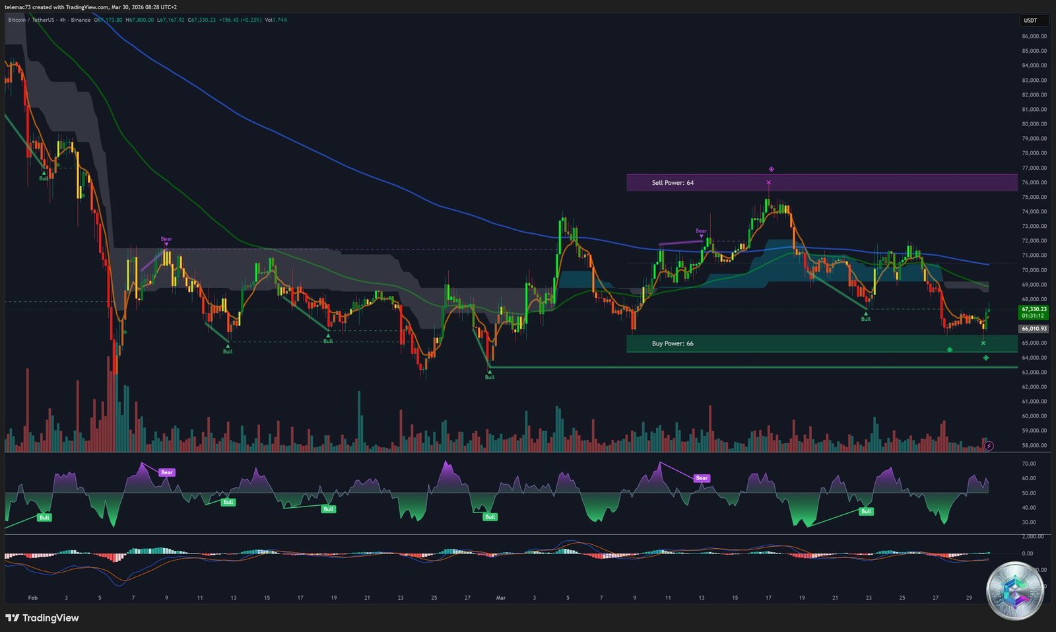Click the green diamond marker near the 64,000 level
The height and width of the screenshot is (632, 1056).
pyautogui.click(x=985, y=358)
